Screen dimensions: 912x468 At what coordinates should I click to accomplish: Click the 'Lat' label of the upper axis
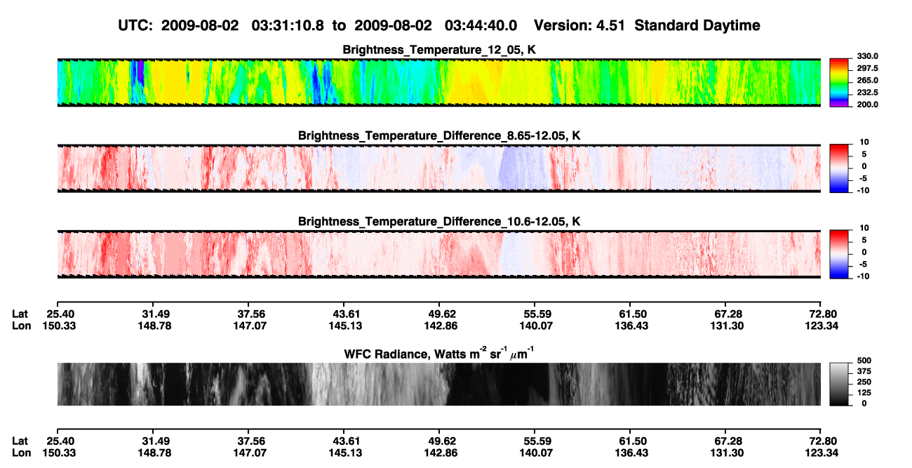click(x=20, y=314)
